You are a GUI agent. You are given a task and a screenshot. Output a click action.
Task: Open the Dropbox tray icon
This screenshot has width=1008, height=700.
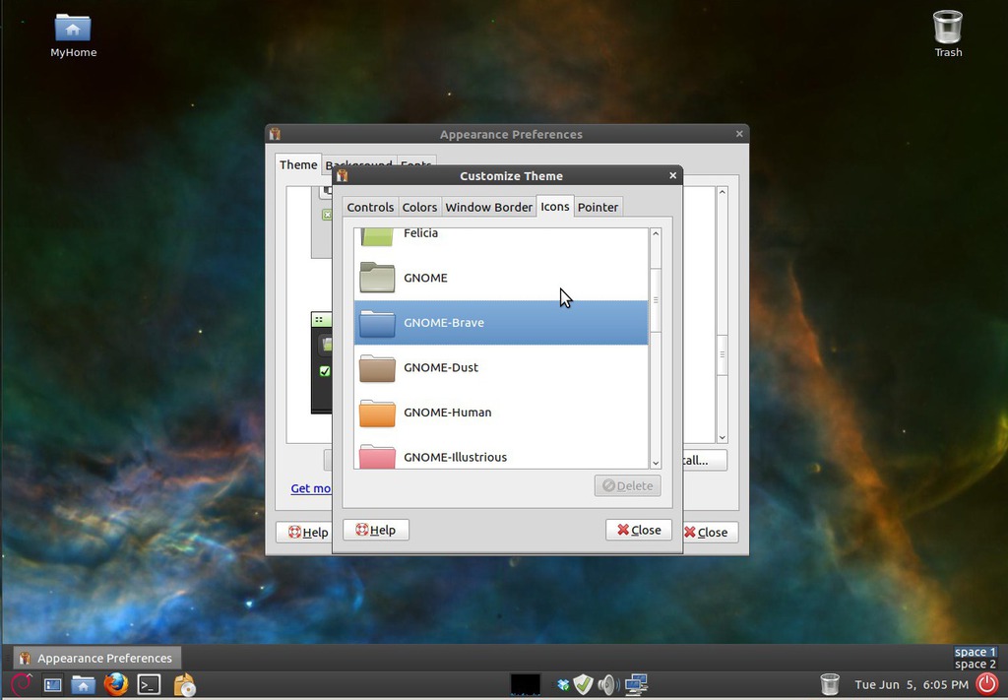tap(563, 685)
